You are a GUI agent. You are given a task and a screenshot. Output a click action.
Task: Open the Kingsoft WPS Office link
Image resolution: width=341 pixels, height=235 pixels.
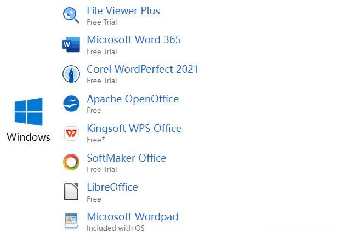point(134,129)
